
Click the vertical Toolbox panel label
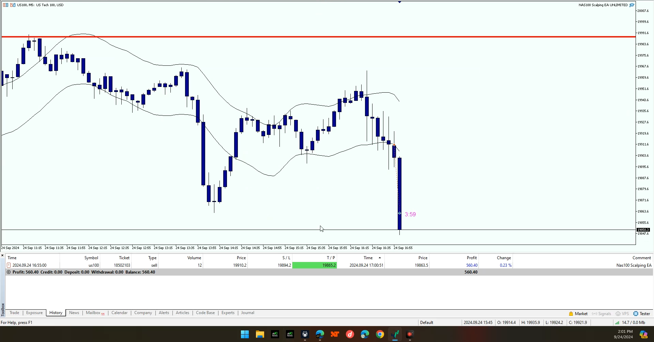pyautogui.click(x=3, y=309)
